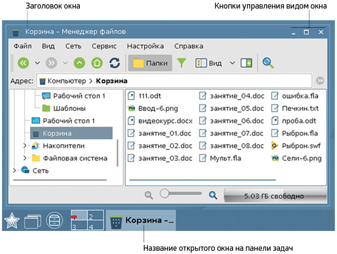This screenshot has height=254, width=337.
Task: Open the Back button history dropdown arrow
Action: click(37, 63)
